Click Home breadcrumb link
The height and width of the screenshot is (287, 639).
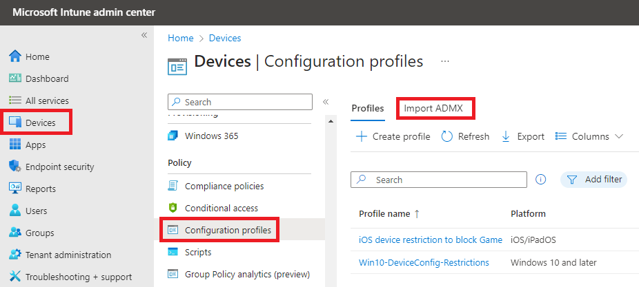coord(181,38)
